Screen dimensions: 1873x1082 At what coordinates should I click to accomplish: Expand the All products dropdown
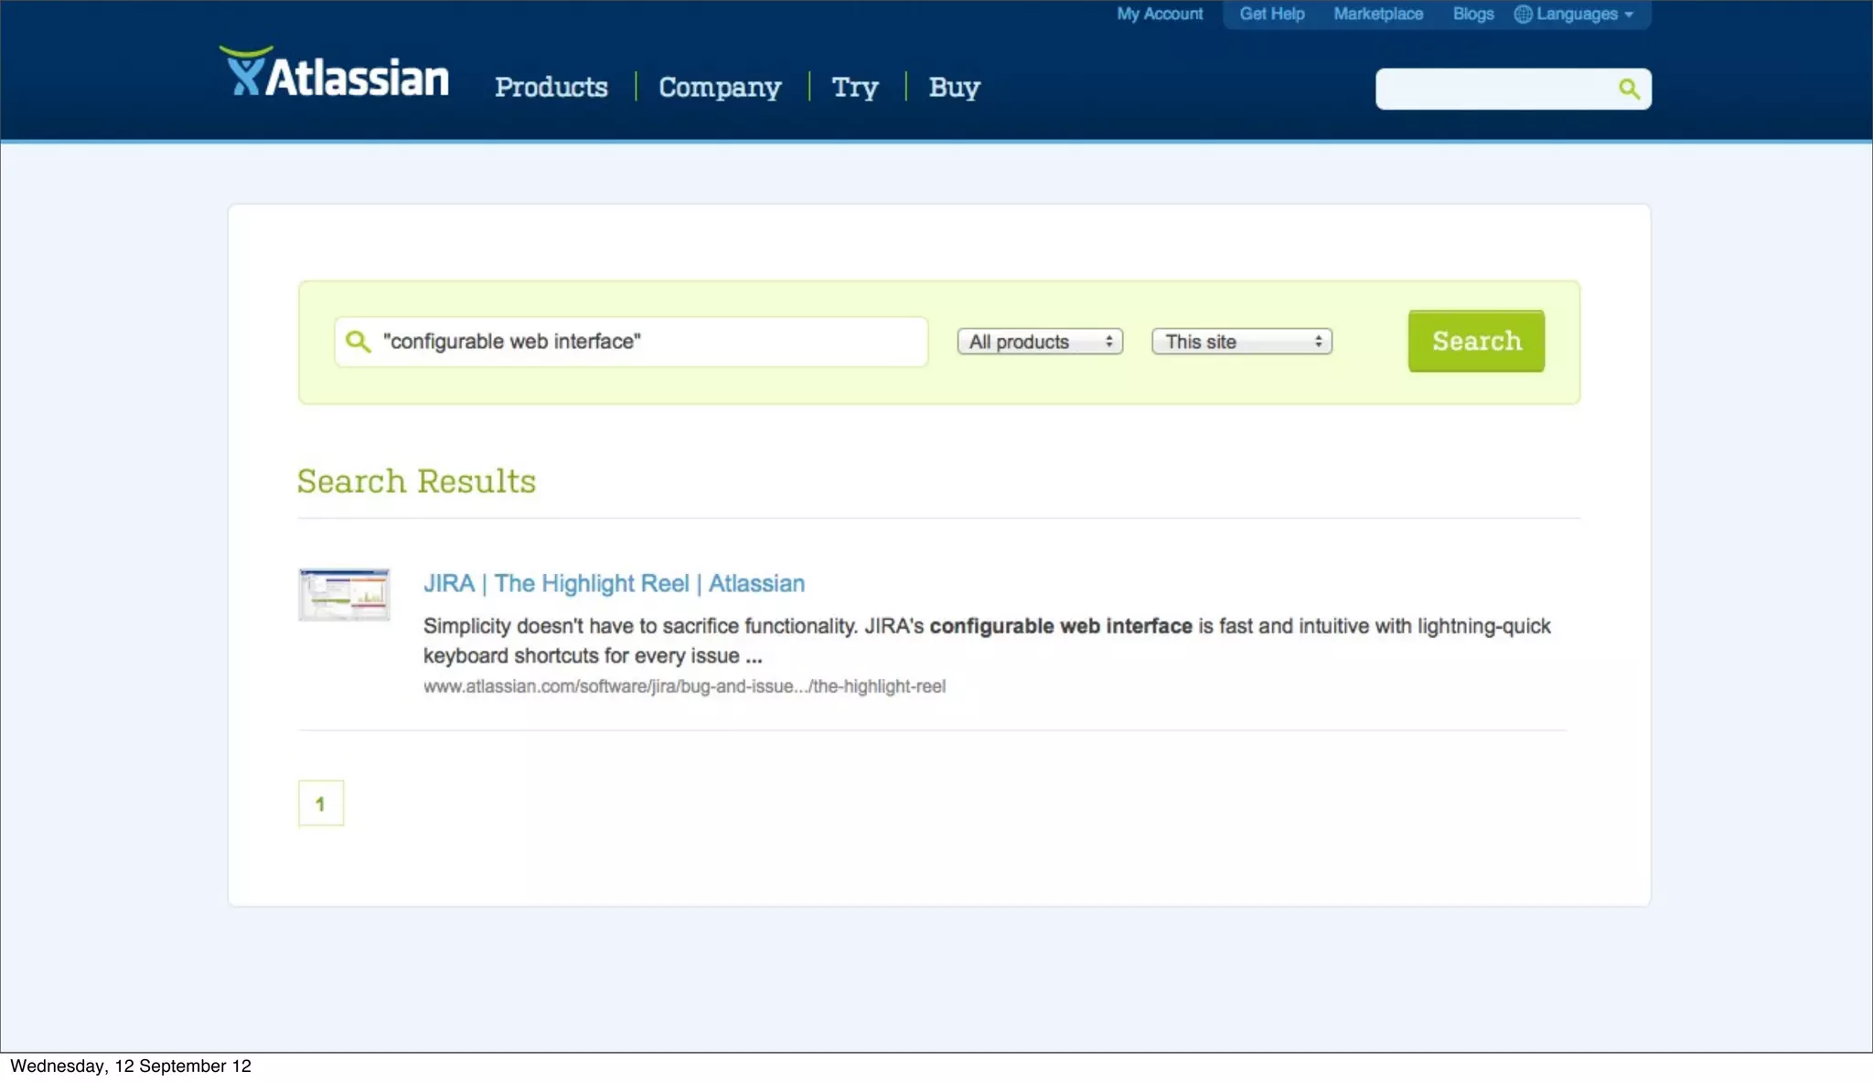(x=1040, y=342)
